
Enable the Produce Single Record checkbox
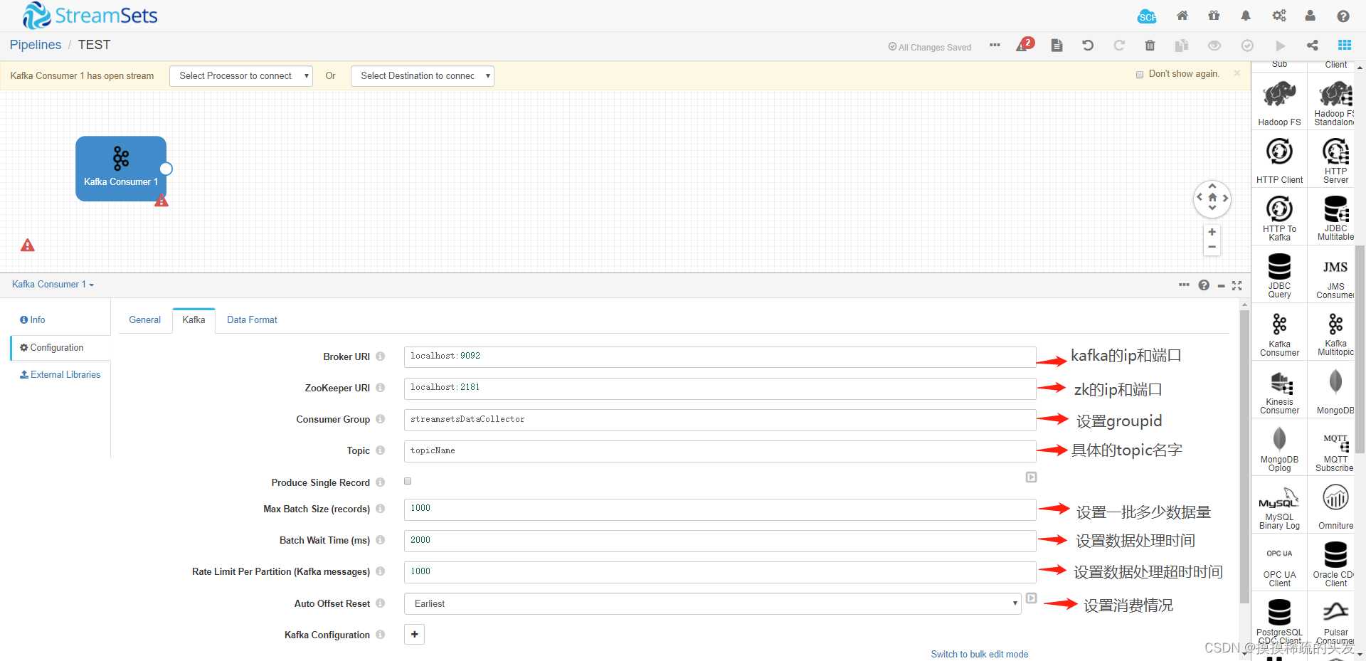pos(407,480)
